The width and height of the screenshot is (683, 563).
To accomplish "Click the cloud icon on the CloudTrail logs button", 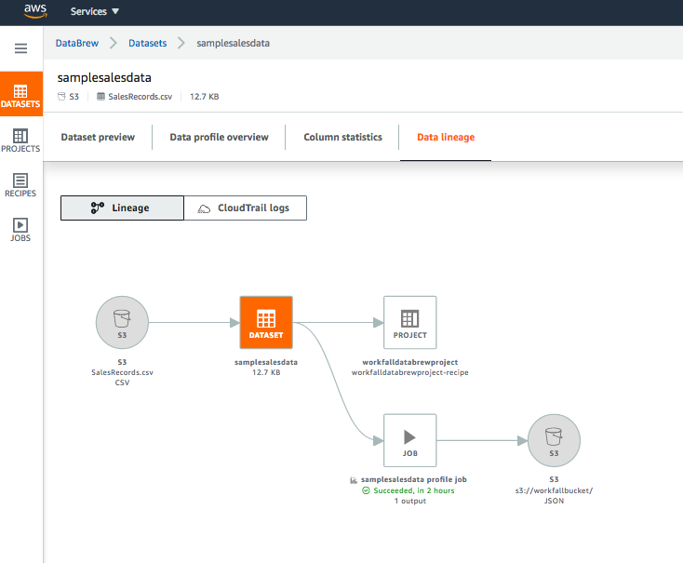I will (x=204, y=208).
